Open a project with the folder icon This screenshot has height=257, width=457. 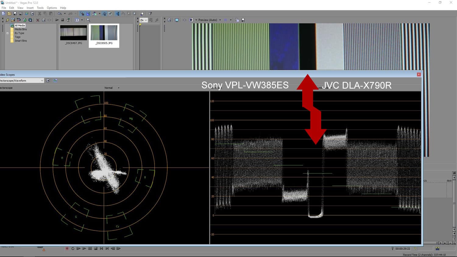tap(9, 13)
